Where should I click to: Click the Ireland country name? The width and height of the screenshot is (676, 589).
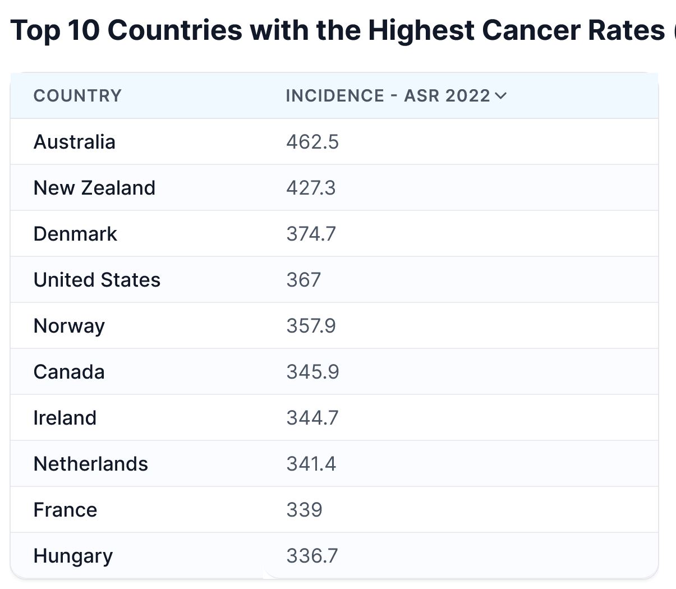tap(65, 418)
